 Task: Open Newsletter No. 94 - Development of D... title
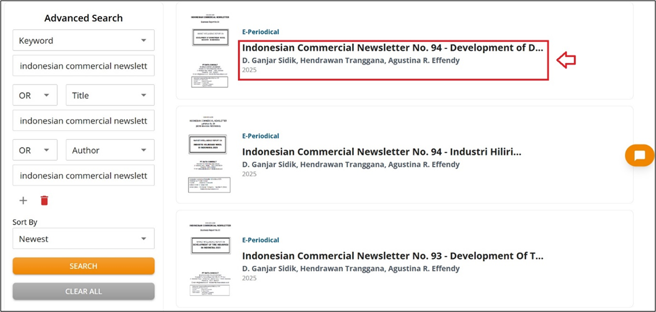(x=393, y=48)
